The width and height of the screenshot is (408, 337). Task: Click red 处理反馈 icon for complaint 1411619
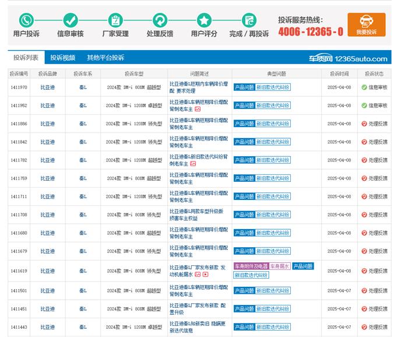tap(364, 271)
